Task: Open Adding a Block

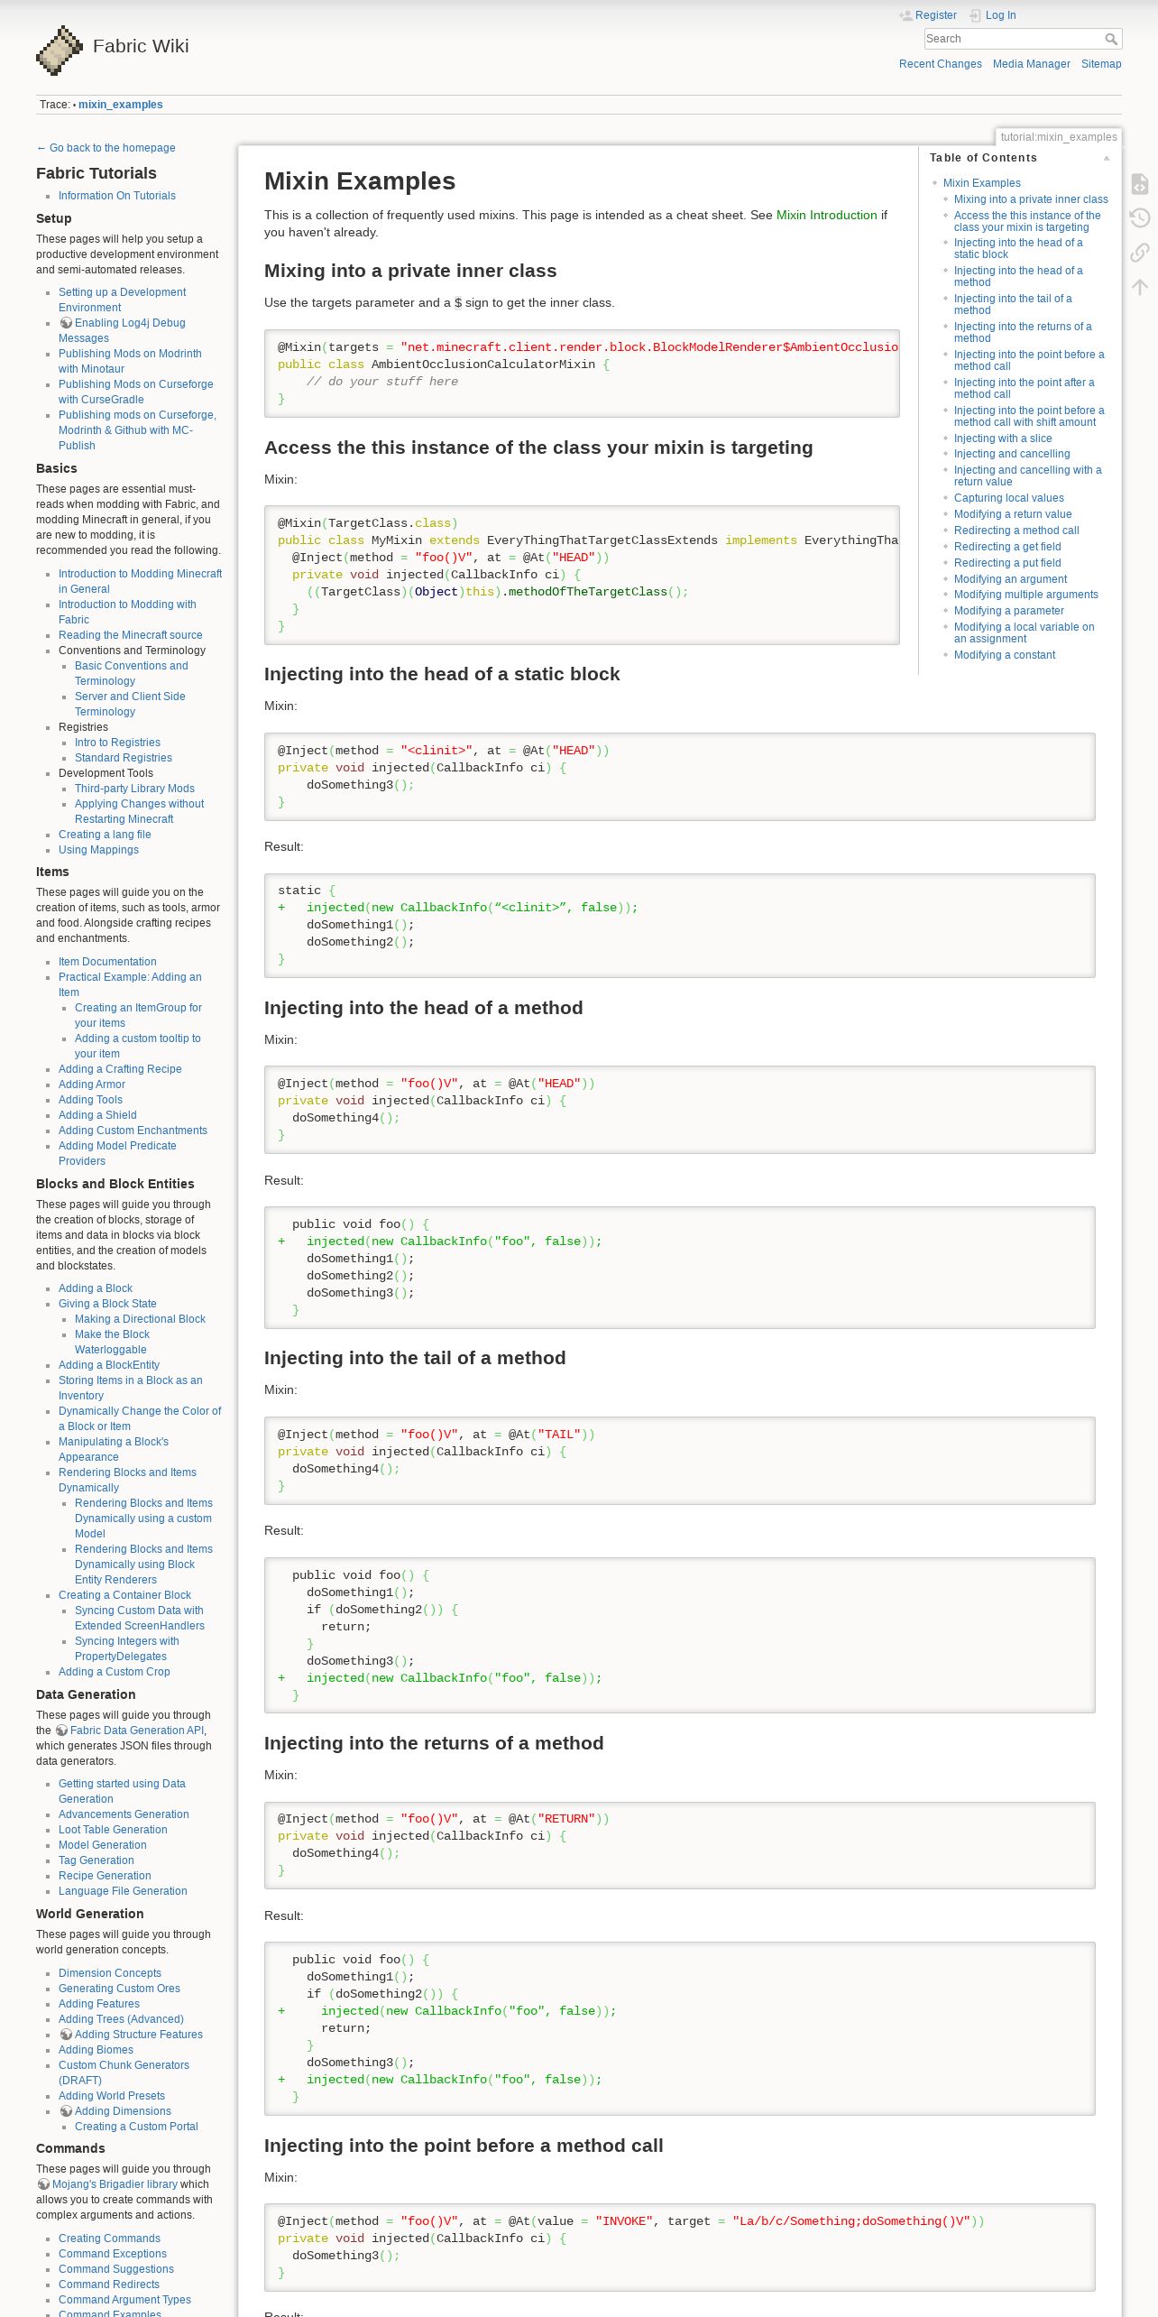Action: point(96,1288)
